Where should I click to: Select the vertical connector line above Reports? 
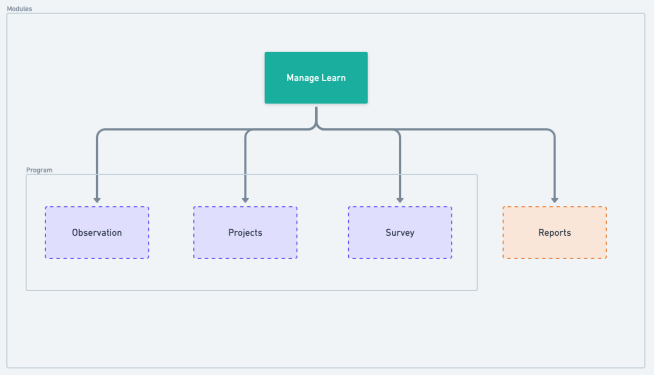(555, 161)
